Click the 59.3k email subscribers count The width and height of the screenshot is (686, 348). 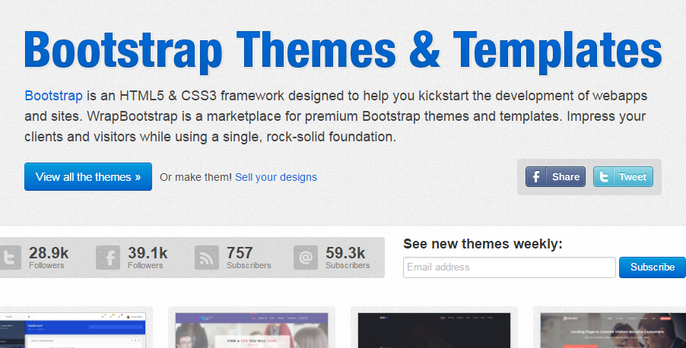point(345,252)
